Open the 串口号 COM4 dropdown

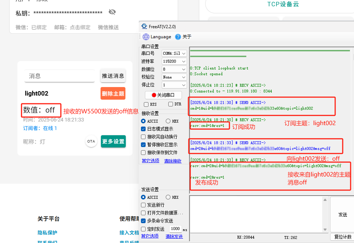[x=174, y=53]
